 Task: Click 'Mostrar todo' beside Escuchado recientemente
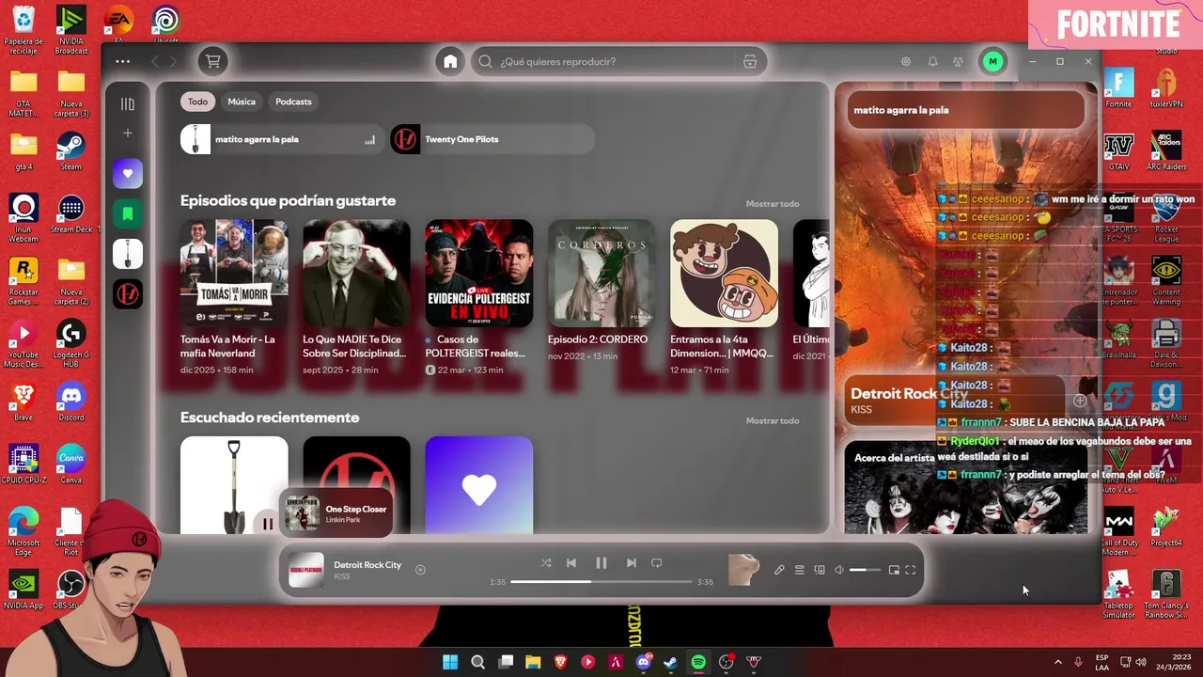pos(773,420)
